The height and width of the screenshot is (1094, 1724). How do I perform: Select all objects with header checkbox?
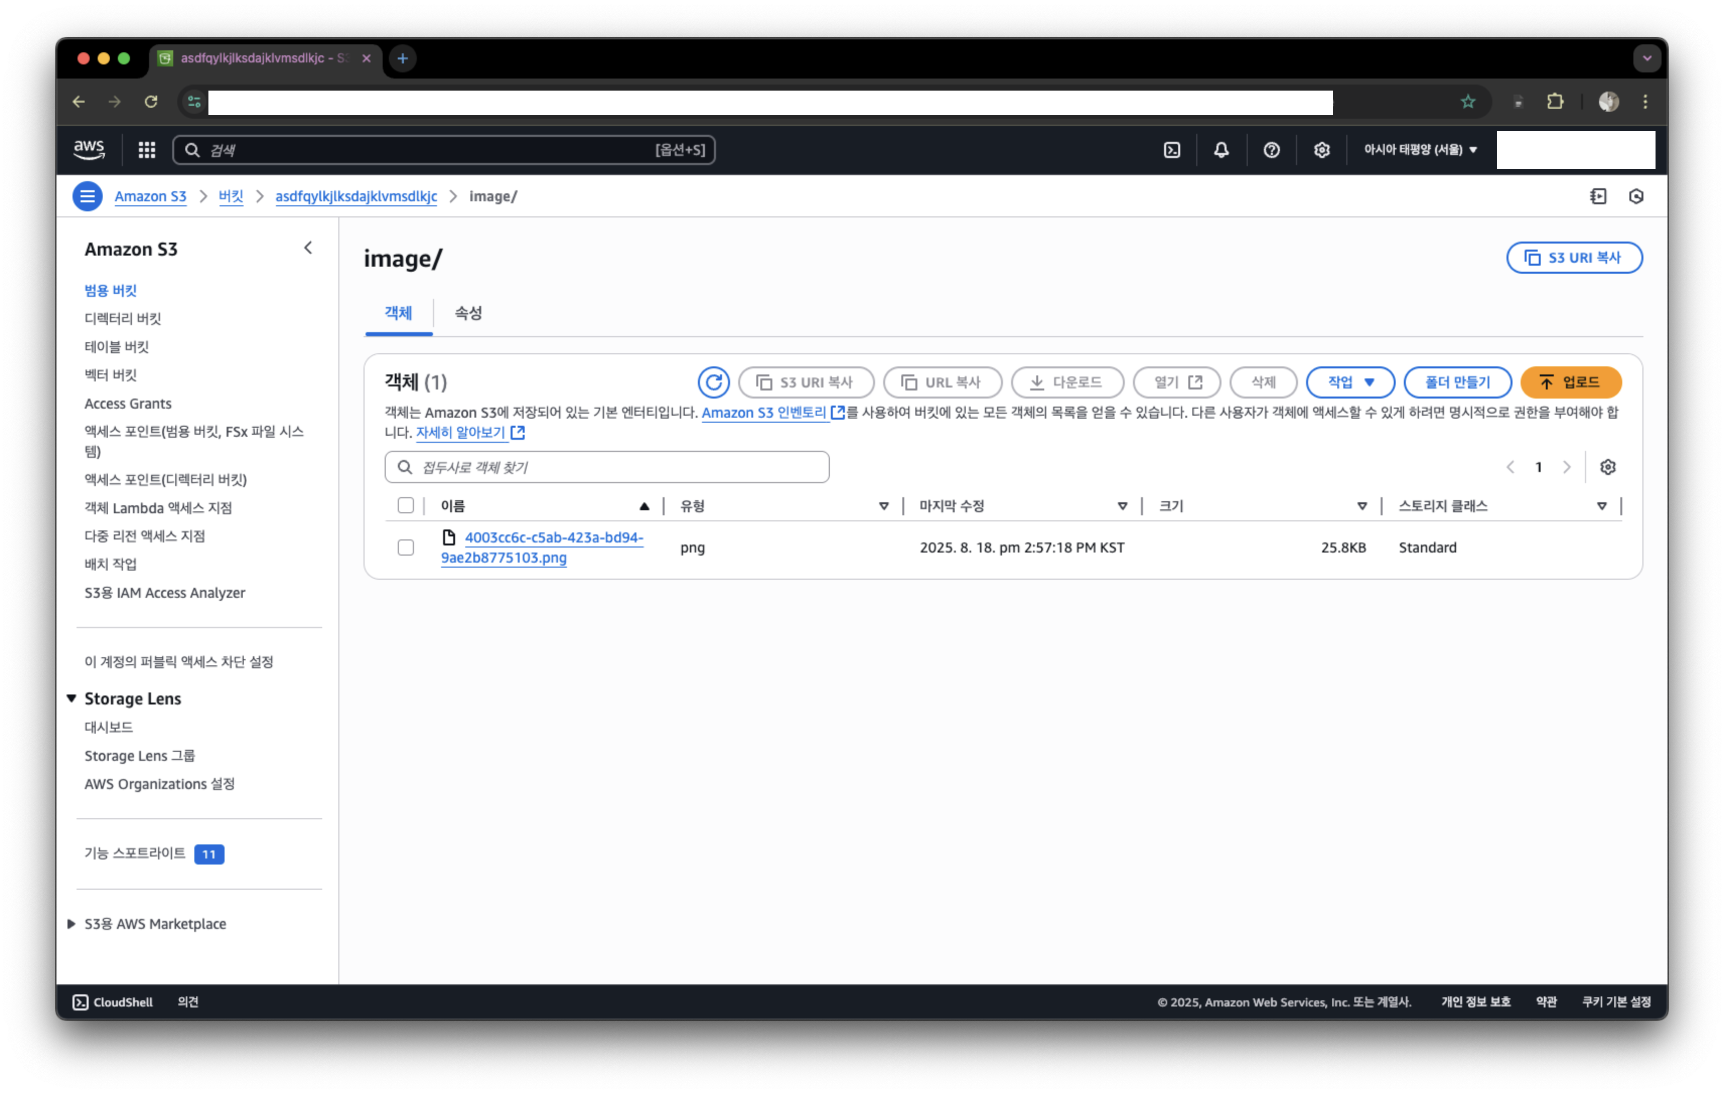[x=405, y=506]
